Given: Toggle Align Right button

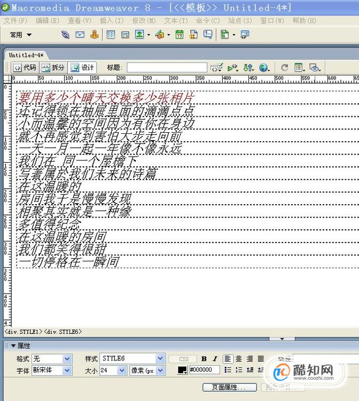Looking at the screenshot, I should 249,359.
